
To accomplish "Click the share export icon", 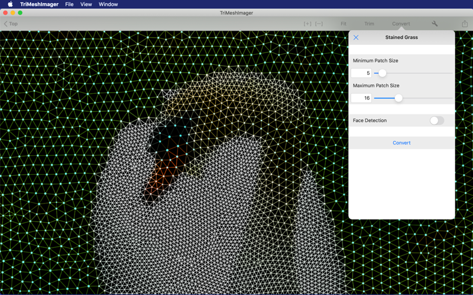I will [x=465, y=24].
